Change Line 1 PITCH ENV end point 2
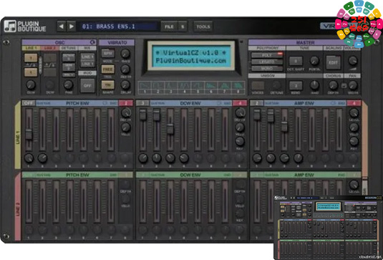Image resolution: width=383 pixels, height=260 pixels. [126, 103]
